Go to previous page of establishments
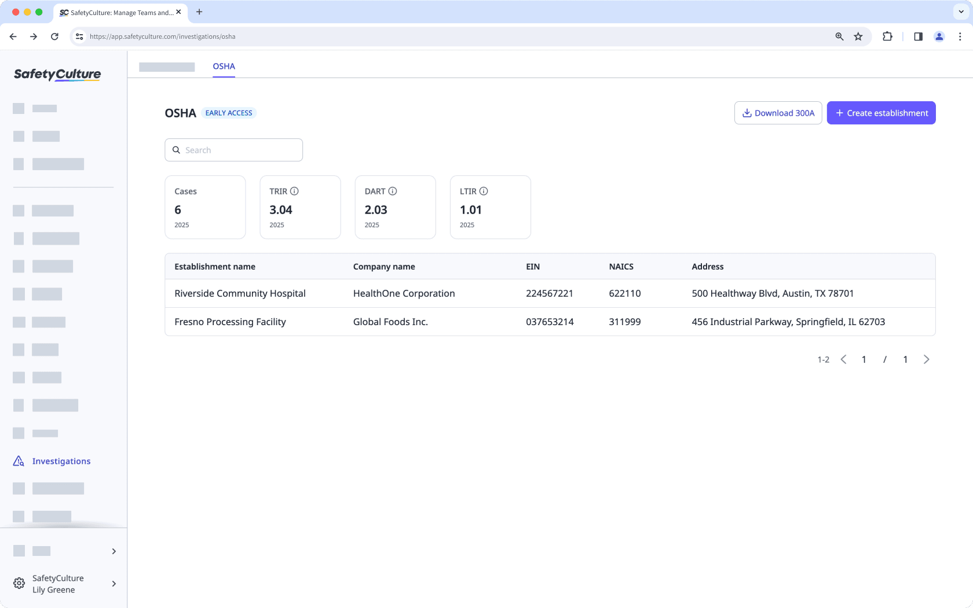This screenshot has height=608, width=973. coord(844,360)
